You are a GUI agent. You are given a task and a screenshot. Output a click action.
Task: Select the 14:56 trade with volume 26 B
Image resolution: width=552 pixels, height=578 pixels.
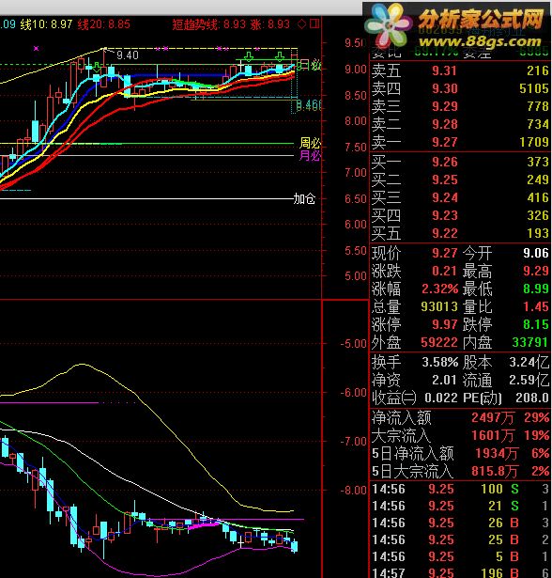click(x=460, y=523)
